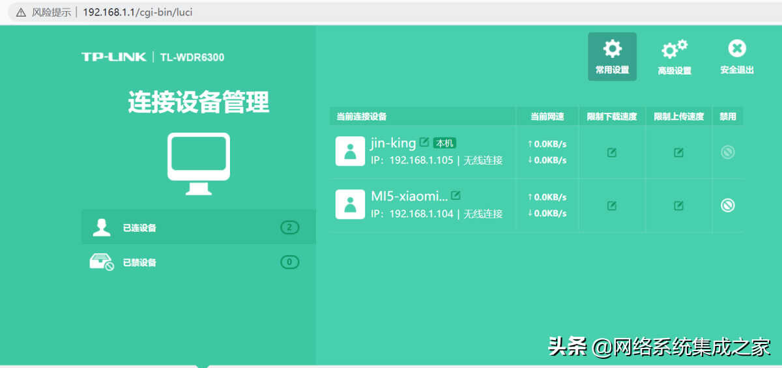Select 已禁设备 sidebar item
The width and height of the screenshot is (782, 368).
(x=198, y=262)
